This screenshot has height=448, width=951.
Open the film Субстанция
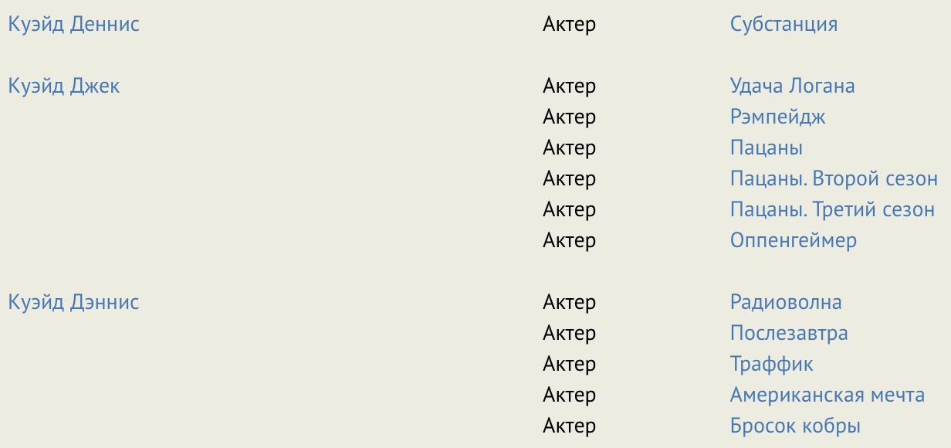pos(783,24)
